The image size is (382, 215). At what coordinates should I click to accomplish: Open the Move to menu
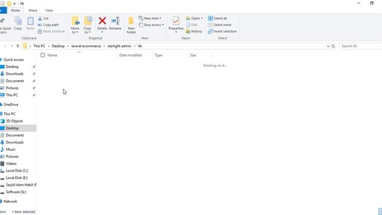tap(75, 25)
